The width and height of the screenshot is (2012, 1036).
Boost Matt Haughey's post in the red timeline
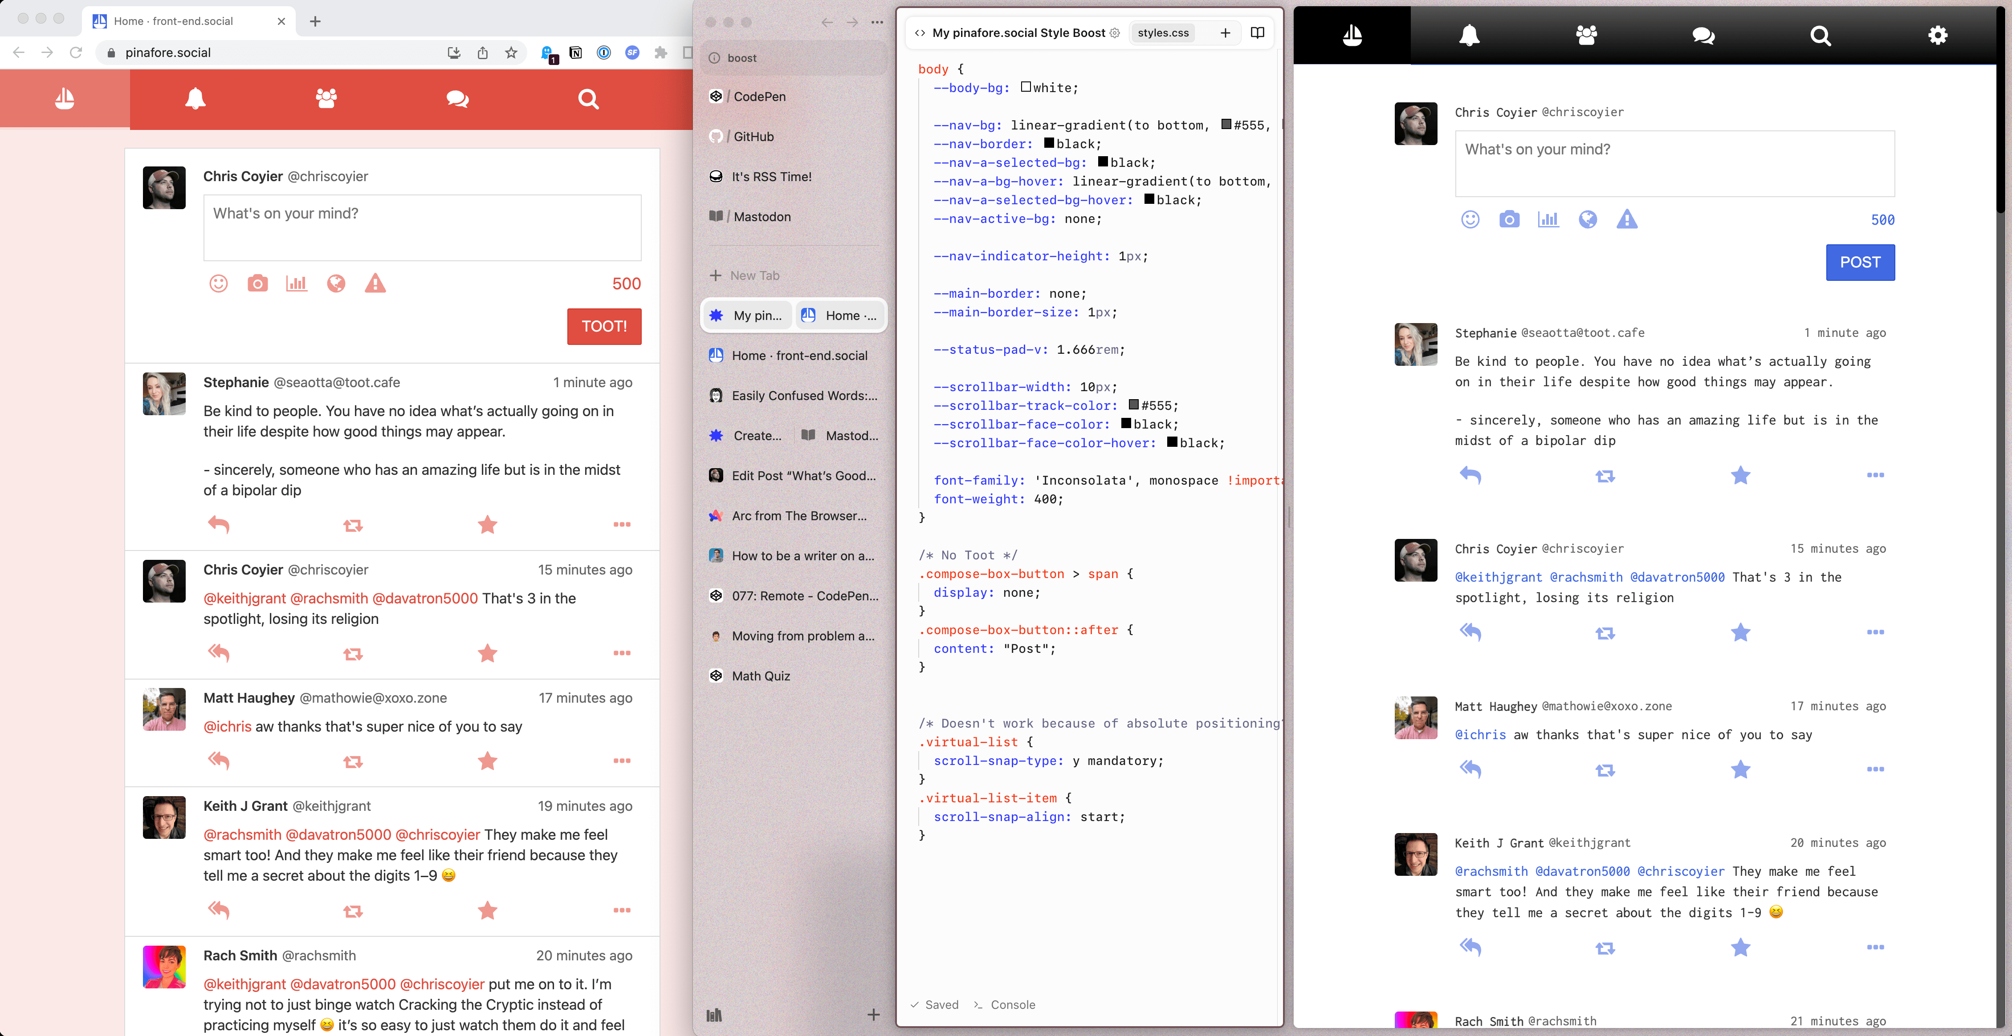point(353,761)
